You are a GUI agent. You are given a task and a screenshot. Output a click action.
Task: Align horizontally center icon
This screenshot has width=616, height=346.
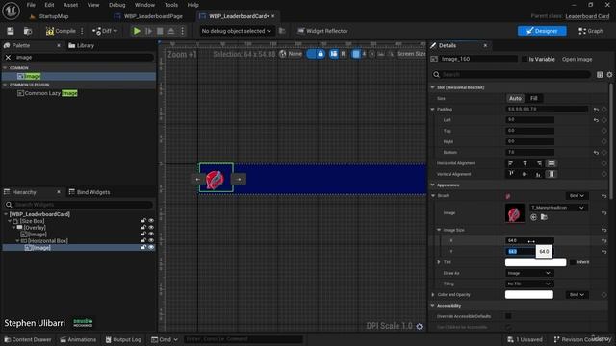tap(525, 163)
